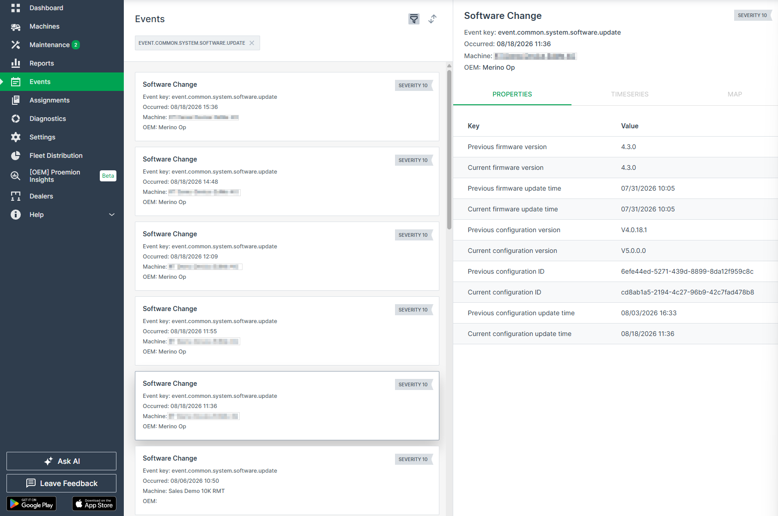Open the Google Play store badge
Viewport: 778px width, 516px height.
pos(31,504)
